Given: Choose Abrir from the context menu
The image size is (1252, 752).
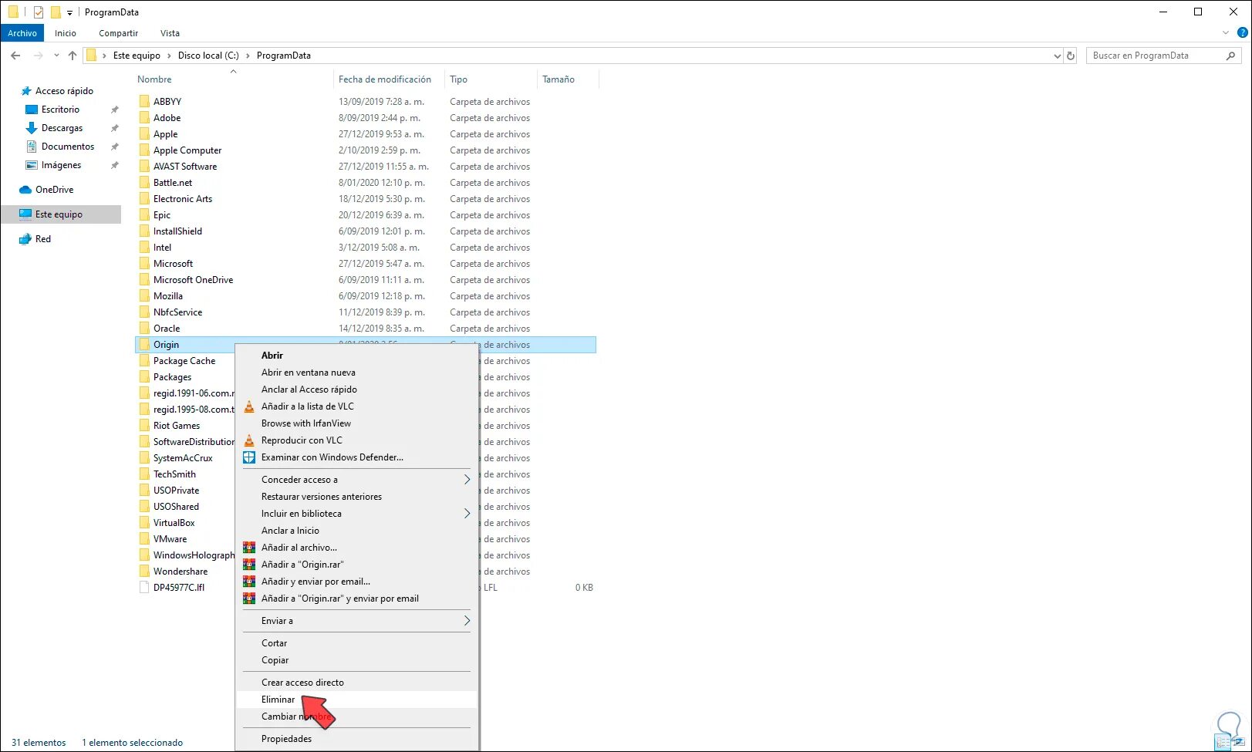Looking at the screenshot, I should click(272, 356).
